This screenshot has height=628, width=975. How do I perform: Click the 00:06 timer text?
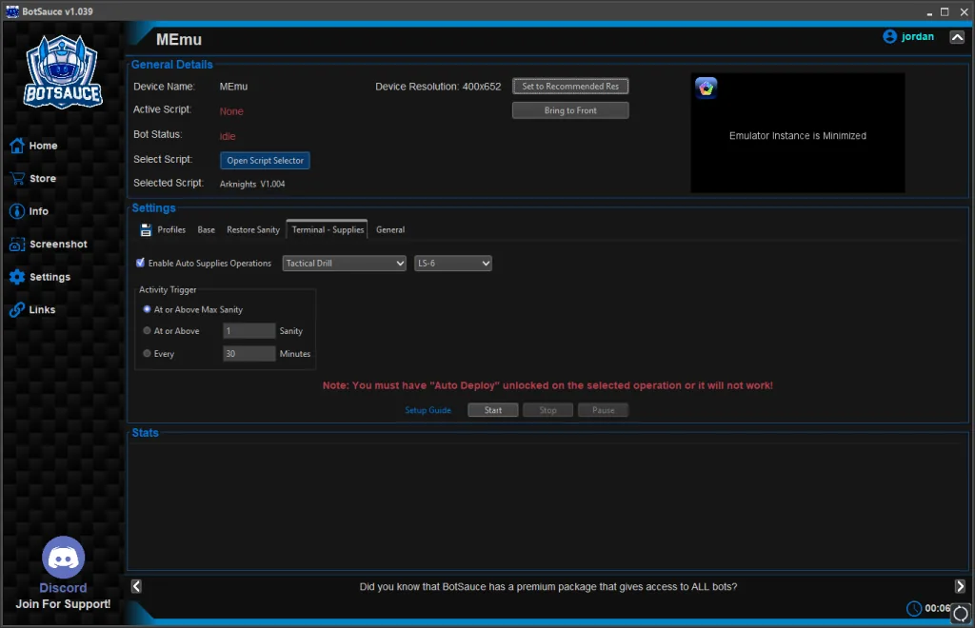[x=937, y=608]
